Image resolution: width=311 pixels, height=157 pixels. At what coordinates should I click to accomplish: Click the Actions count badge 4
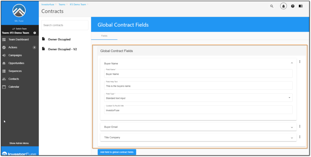click(34, 48)
